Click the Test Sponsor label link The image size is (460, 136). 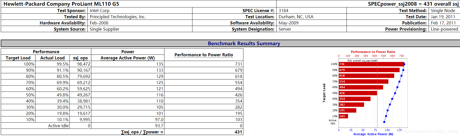coord(71,11)
